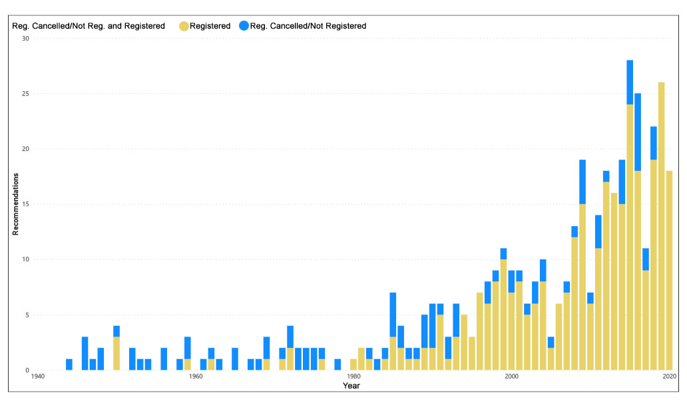
Task: Click the blue Reg. Cancelled/Not Registered legend circle
Action: 244,26
